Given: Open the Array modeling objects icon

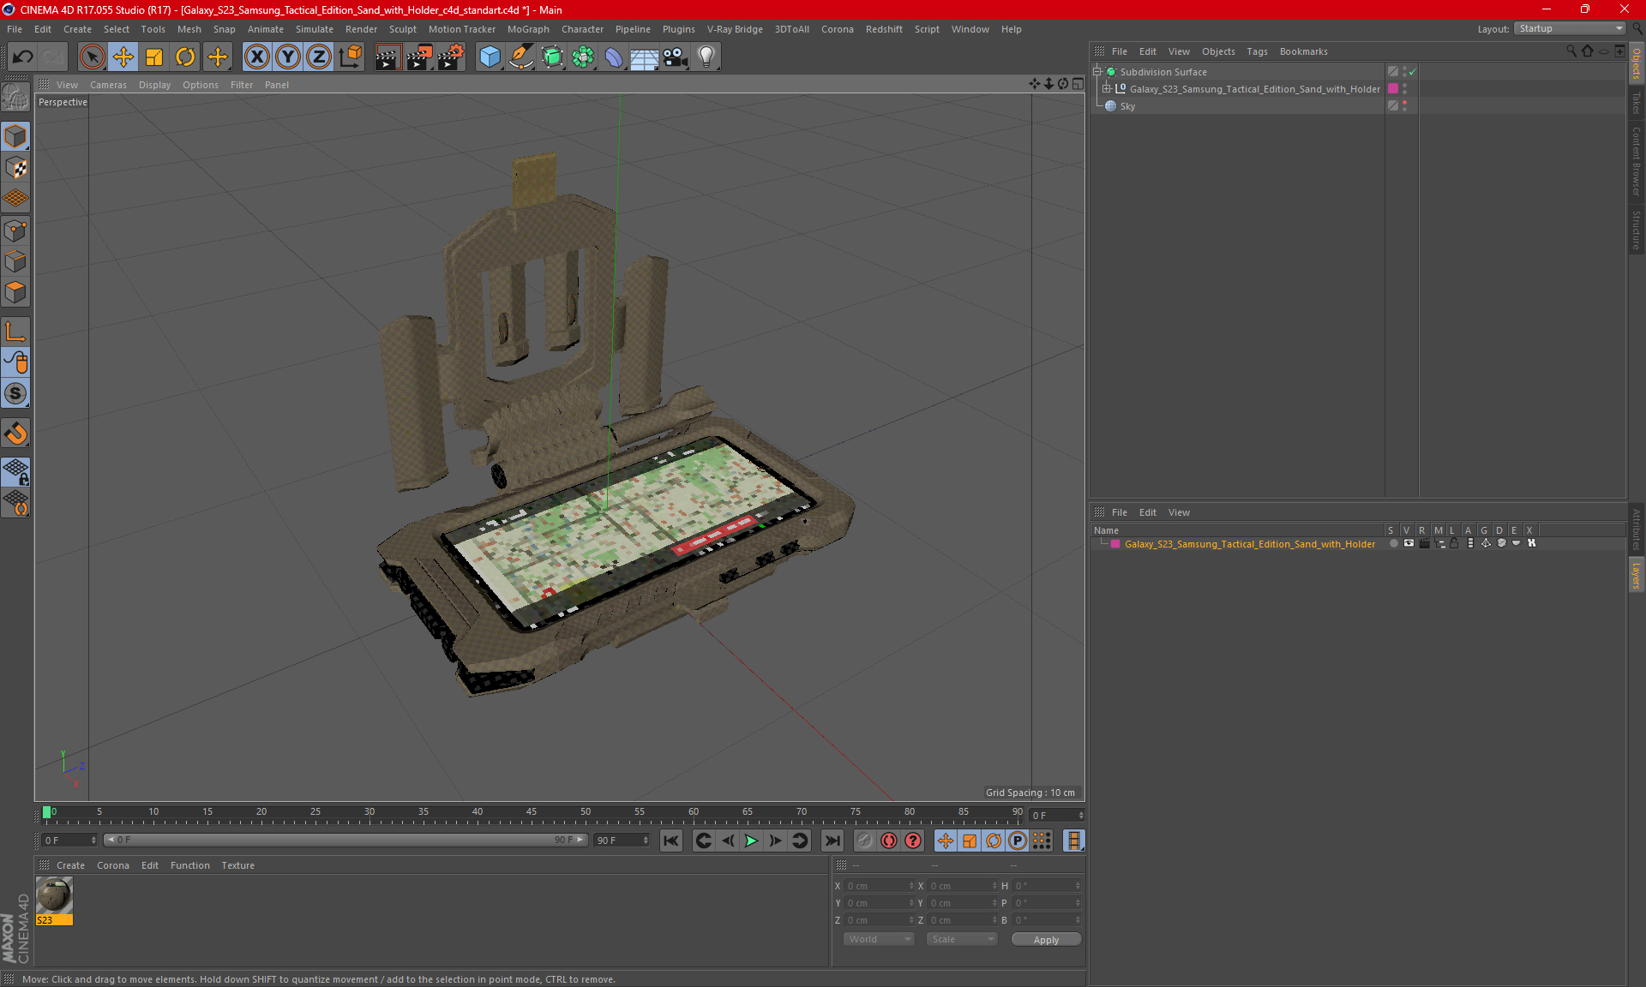Looking at the screenshot, I should pos(583,57).
